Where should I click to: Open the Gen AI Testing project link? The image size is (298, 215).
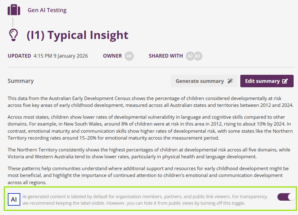(x=47, y=10)
